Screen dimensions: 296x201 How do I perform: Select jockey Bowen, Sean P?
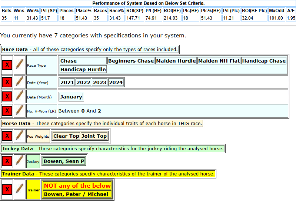click(64, 161)
